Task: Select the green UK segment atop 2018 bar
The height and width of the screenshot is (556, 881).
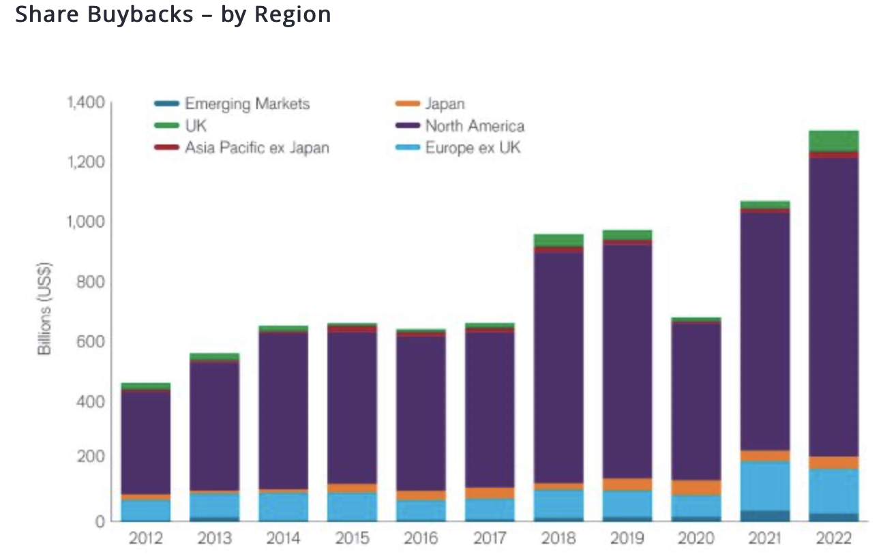Action: pyautogui.click(x=558, y=240)
